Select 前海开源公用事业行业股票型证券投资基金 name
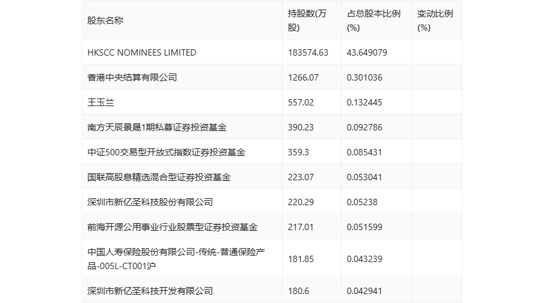 [172, 227]
